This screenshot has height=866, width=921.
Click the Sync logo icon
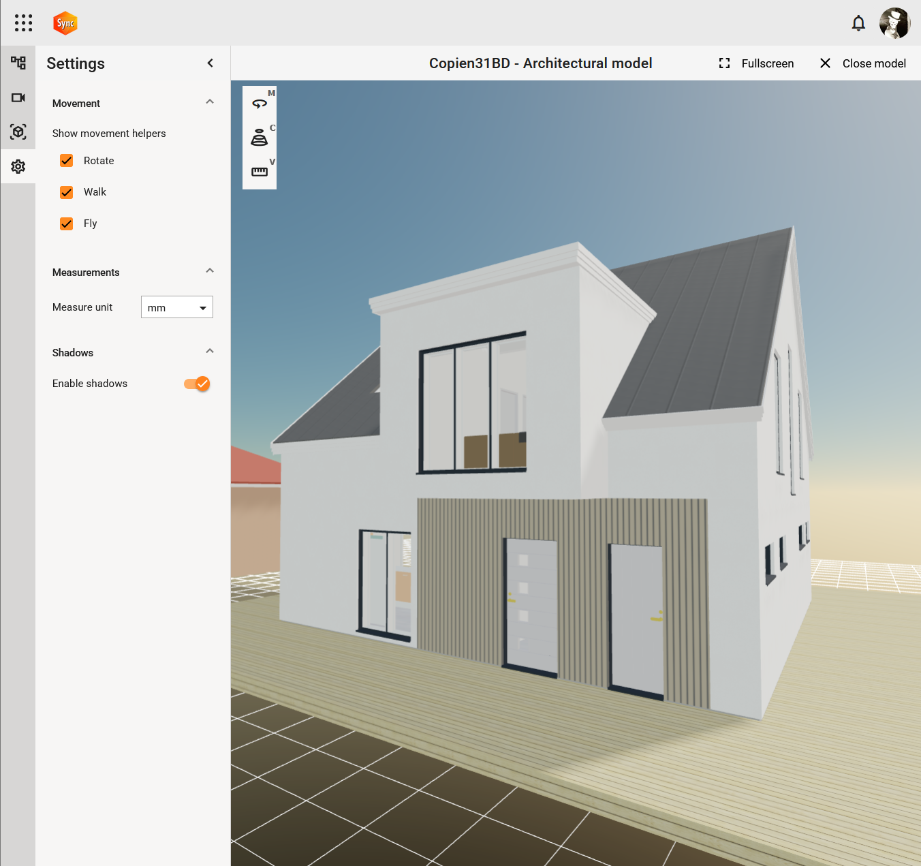65,23
